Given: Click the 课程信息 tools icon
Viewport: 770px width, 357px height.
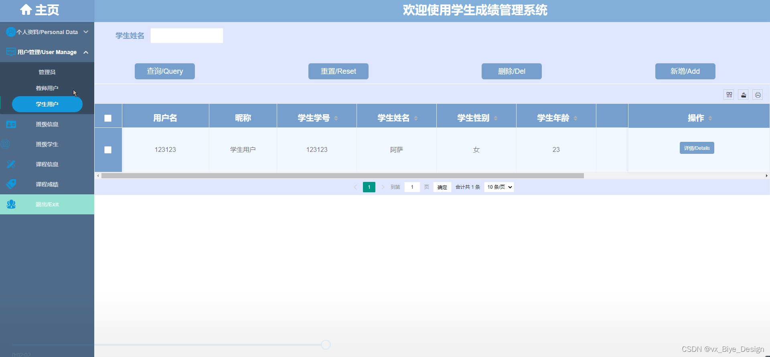Looking at the screenshot, I should pos(11,164).
